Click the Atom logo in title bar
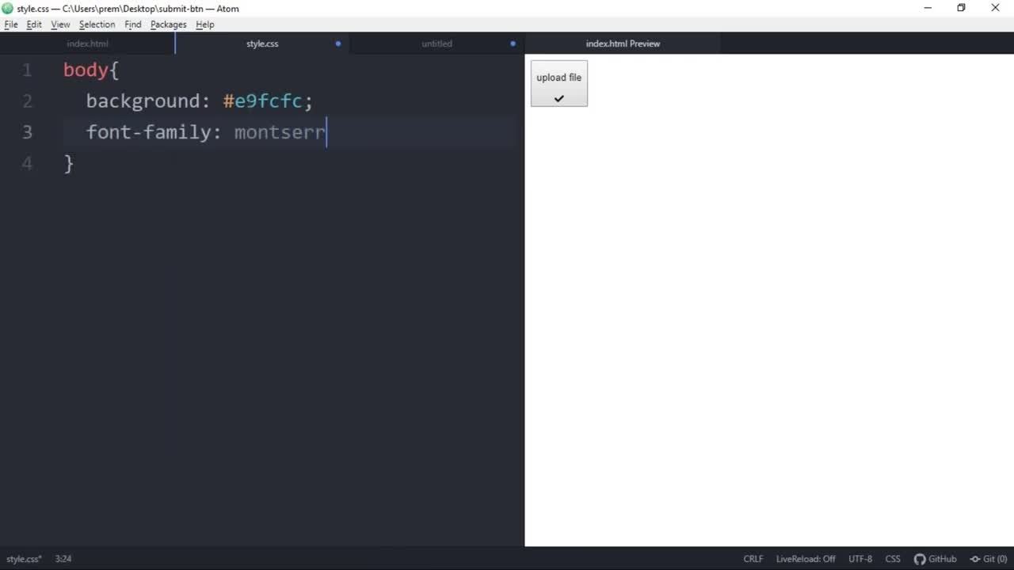This screenshot has width=1014, height=570. point(8,8)
